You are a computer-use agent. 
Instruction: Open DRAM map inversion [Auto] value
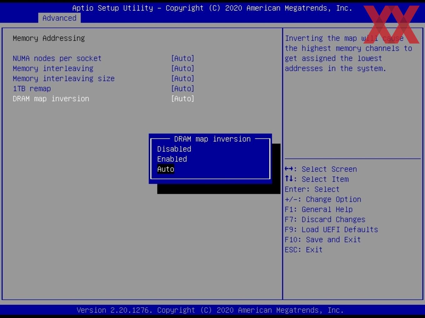coord(182,99)
